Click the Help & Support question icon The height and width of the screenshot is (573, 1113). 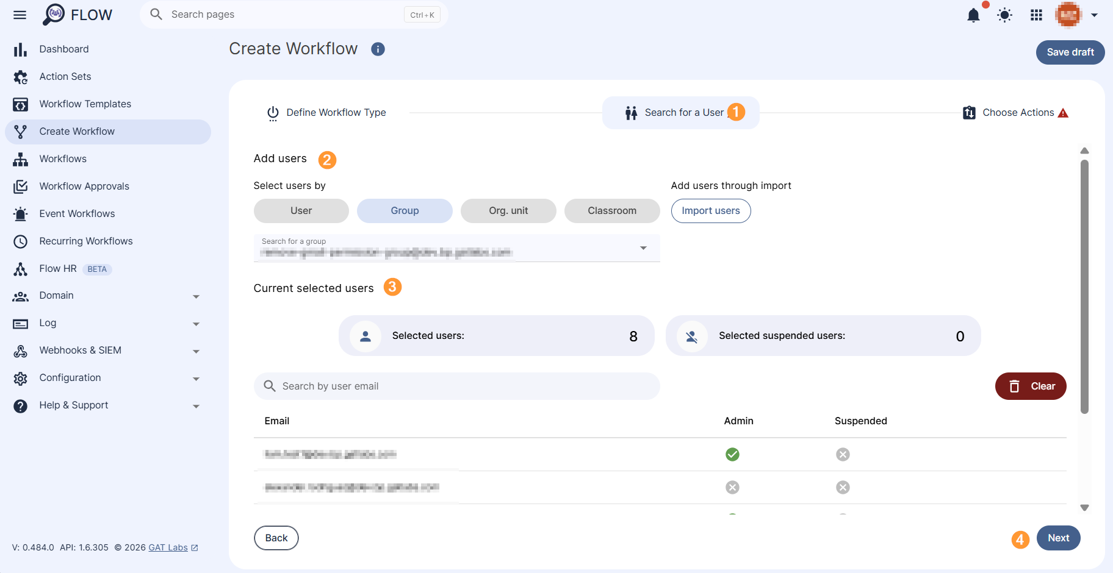tap(20, 406)
